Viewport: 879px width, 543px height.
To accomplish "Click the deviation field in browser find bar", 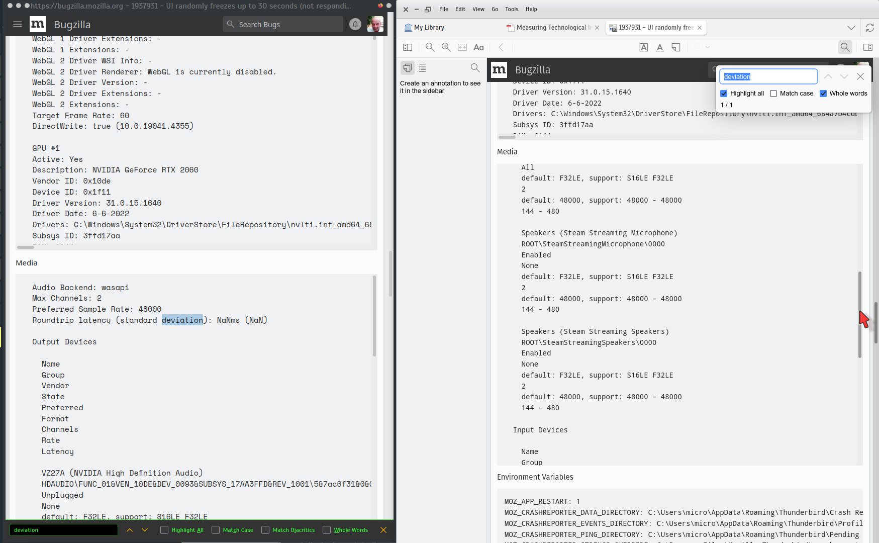I will click(64, 530).
